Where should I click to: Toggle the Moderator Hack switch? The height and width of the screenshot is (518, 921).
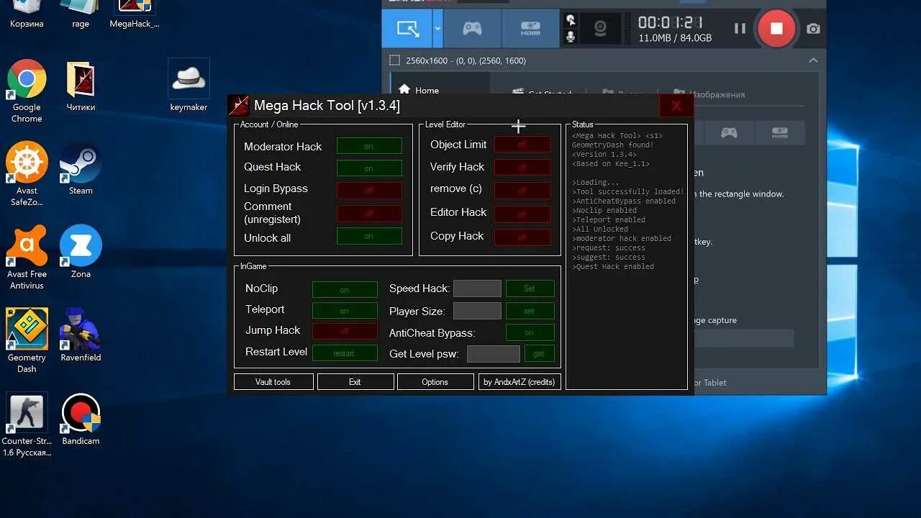click(x=369, y=146)
